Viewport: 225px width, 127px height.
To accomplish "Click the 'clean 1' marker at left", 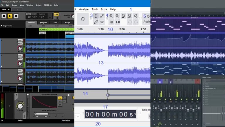I will point(42,33).
